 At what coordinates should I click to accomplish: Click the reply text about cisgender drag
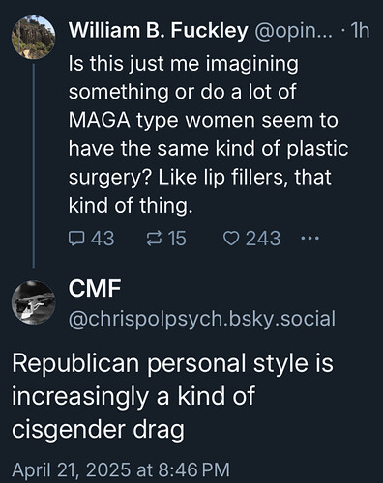point(172,396)
